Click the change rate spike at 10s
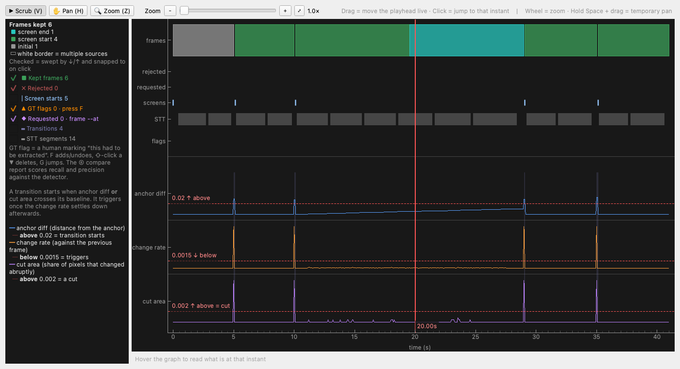 tap(294, 248)
